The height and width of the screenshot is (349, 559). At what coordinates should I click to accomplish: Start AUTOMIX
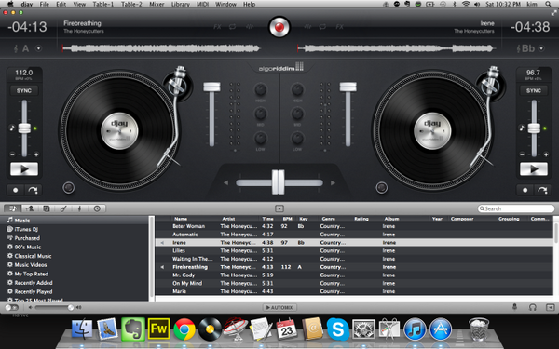point(279,307)
